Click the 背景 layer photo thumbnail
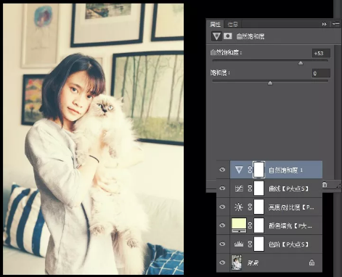Viewport: 342px width, 277px height. click(237, 262)
